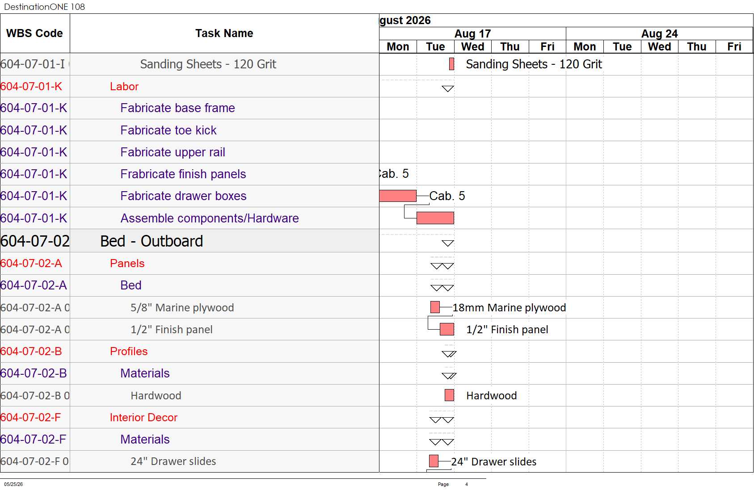This screenshot has height=490, width=754.
Task: Click the WBS code in the Panels row
Action: coord(31,263)
